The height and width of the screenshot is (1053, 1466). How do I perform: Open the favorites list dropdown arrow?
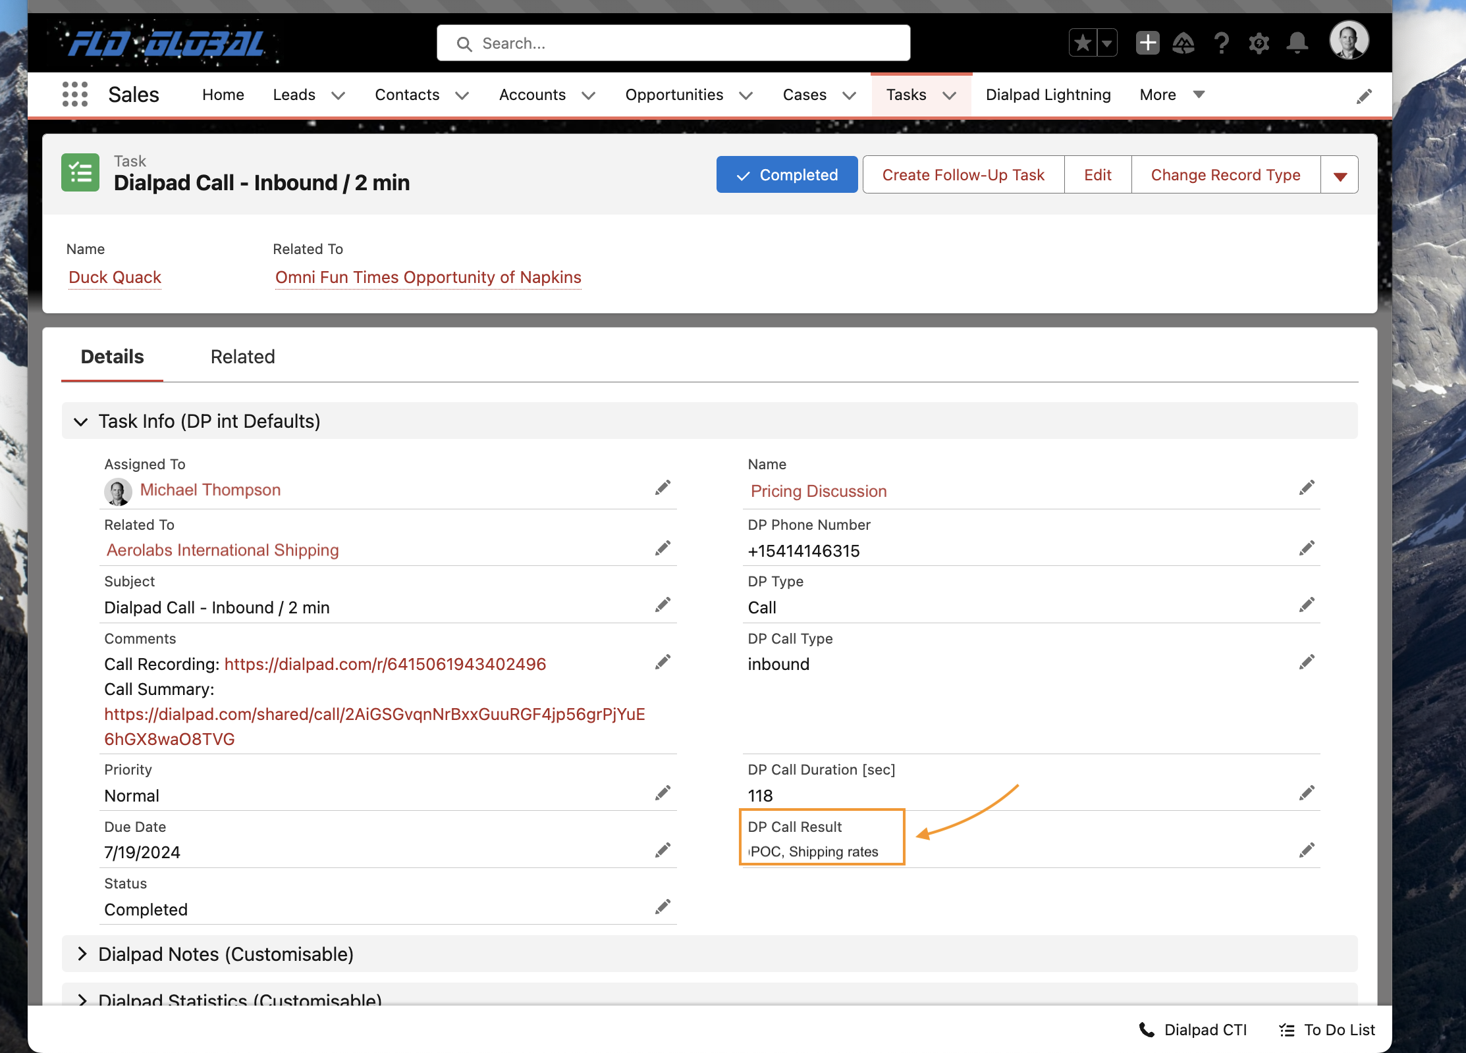pos(1107,43)
